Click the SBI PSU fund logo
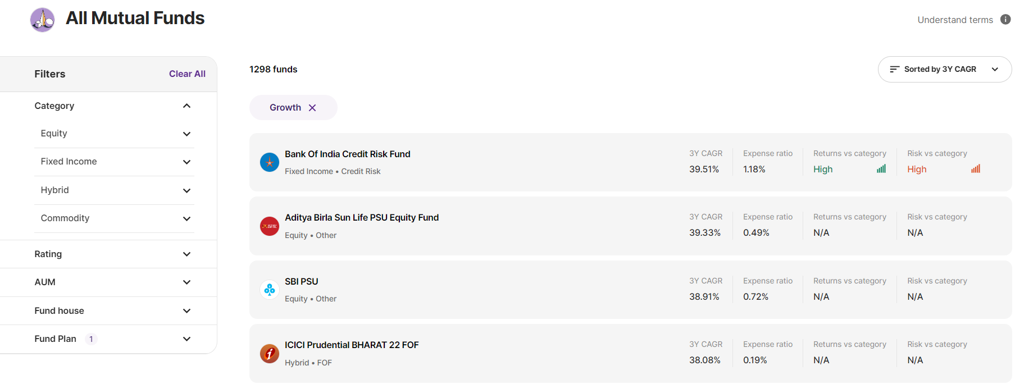The height and width of the screenshot is (384, 1015). (x=270, y=290)
